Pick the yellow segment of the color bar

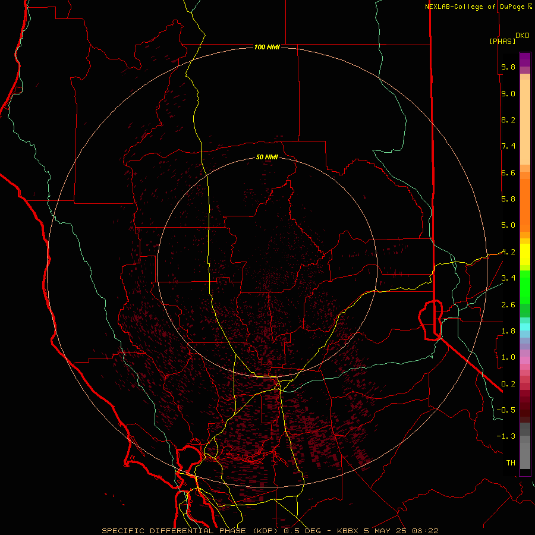[x=525, y=254]
